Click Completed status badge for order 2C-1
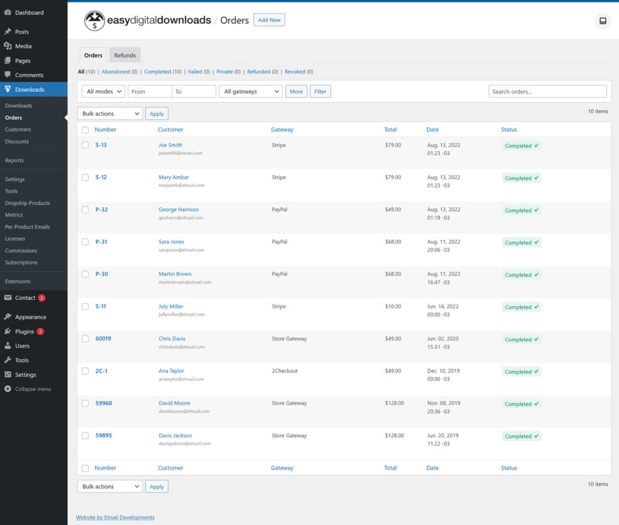The width and height of the screenshot is (619, 525). pyautogui.click(x=521, y=372)
